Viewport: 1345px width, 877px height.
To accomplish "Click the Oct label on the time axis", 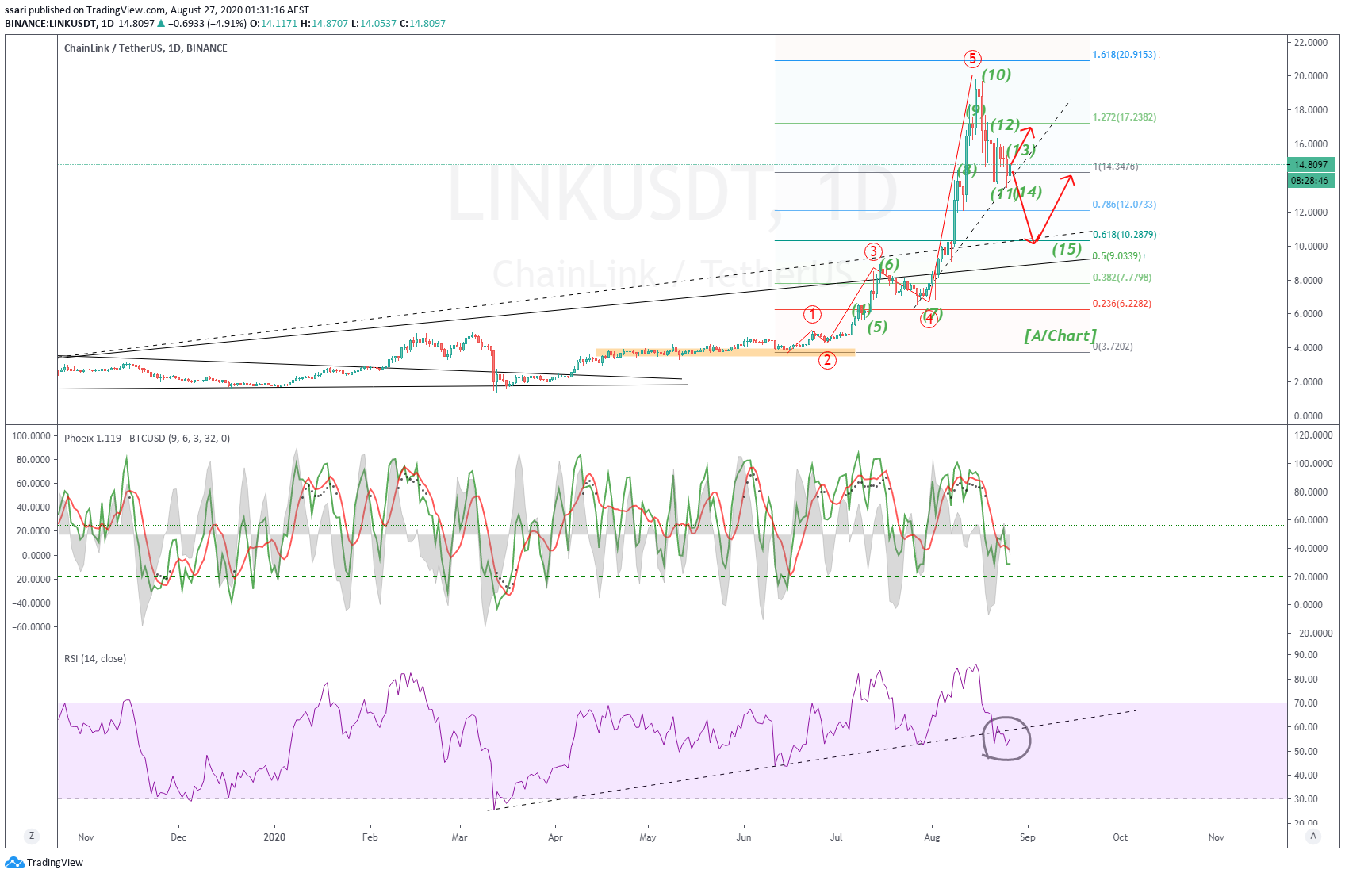I will point(1121,837).
